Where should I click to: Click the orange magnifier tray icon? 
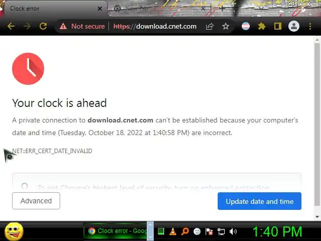(x=185, y=231)
